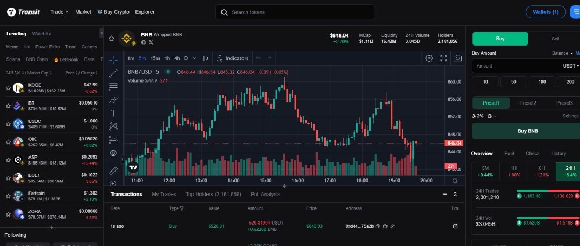
Task: Open chart settings gear
Action: tap(429, 58)
